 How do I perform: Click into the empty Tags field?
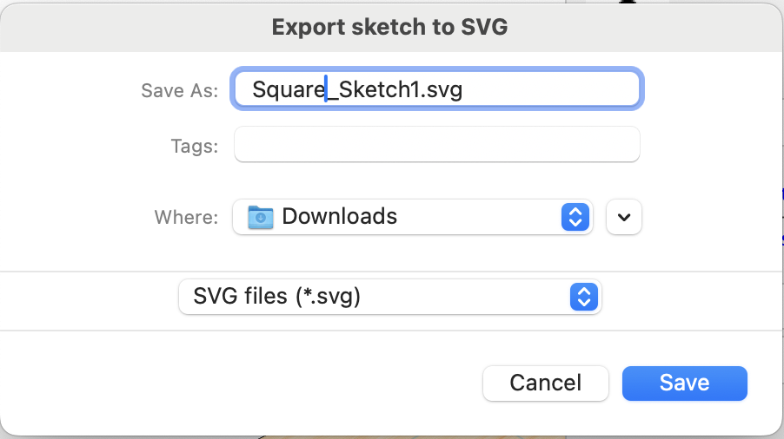(437, 144)
